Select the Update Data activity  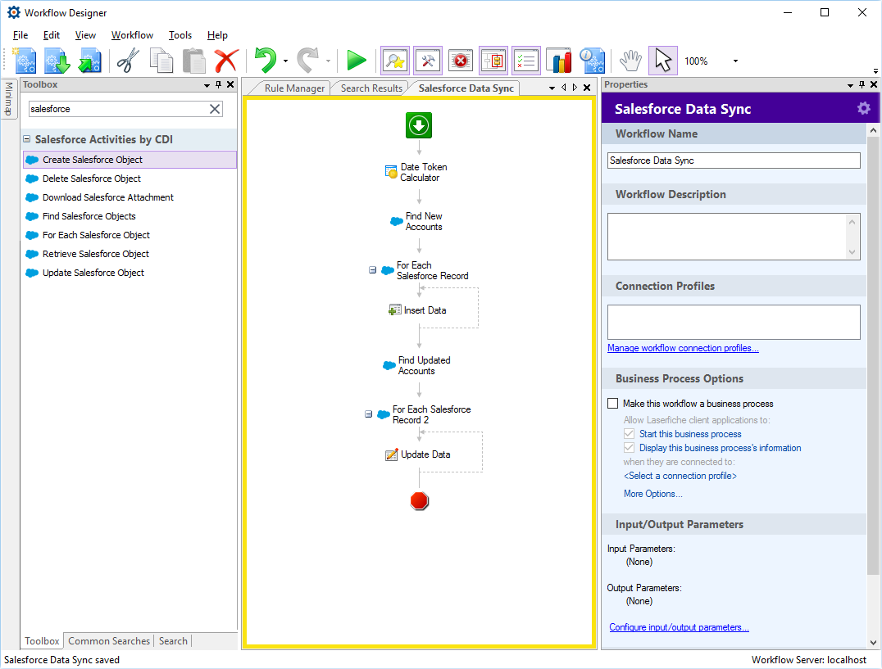[x=418, y=454]
